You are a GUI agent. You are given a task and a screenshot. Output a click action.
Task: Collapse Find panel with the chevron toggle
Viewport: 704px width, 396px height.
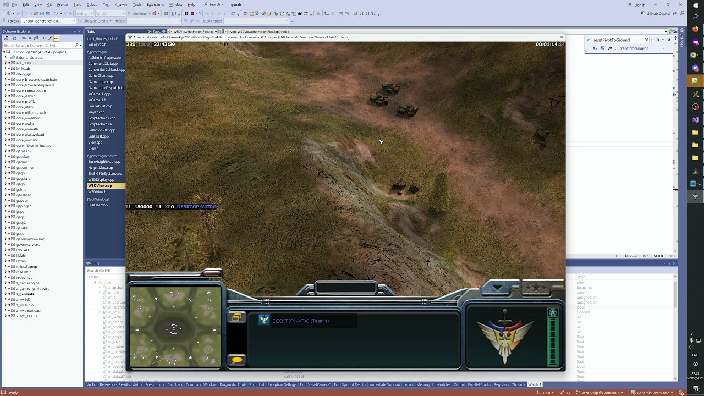588,40
